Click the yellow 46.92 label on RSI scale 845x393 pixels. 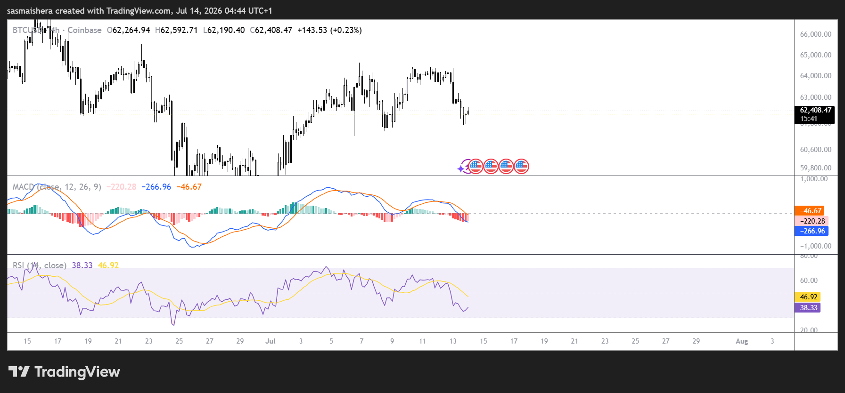tap(807, 297)
